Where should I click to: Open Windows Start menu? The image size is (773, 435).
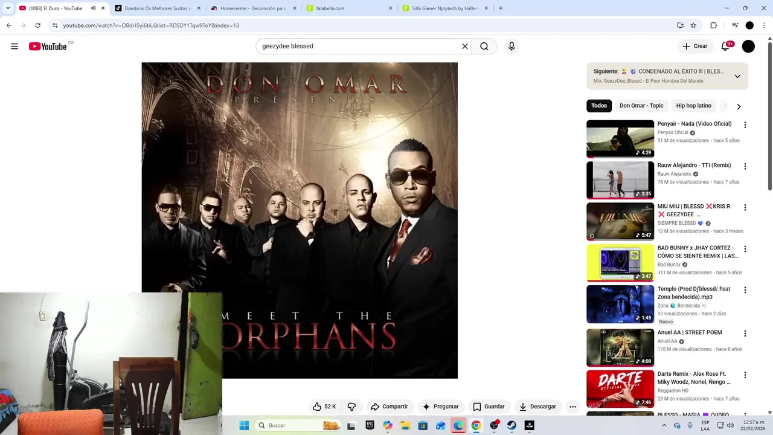point(244,425)
